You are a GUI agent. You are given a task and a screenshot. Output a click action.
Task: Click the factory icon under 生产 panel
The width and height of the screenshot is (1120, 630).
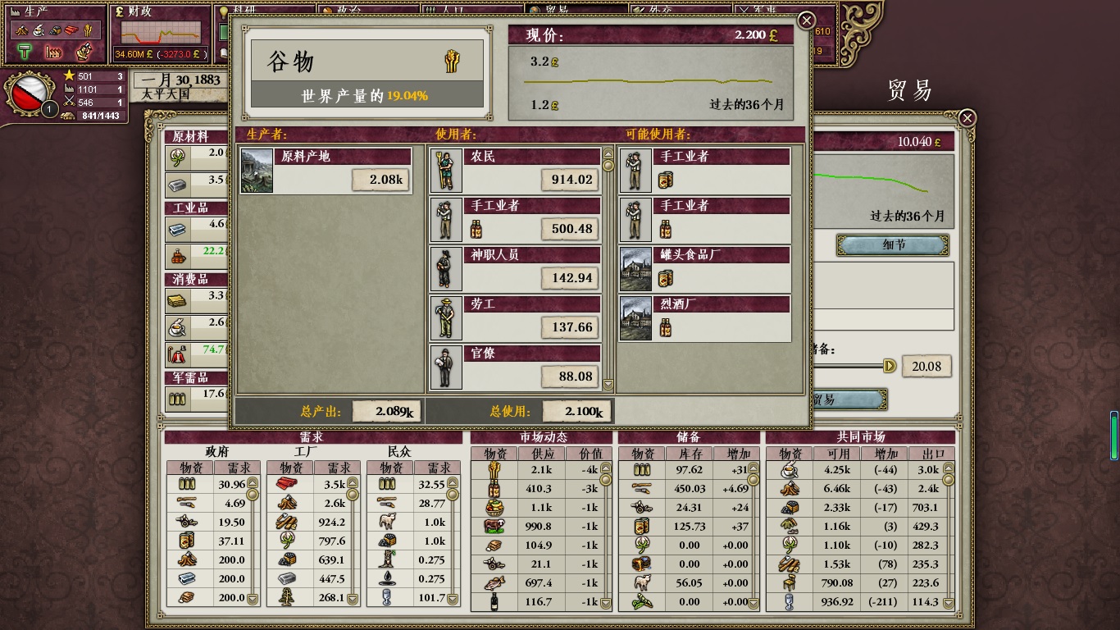pyautogui.click(x=52, y=52)
